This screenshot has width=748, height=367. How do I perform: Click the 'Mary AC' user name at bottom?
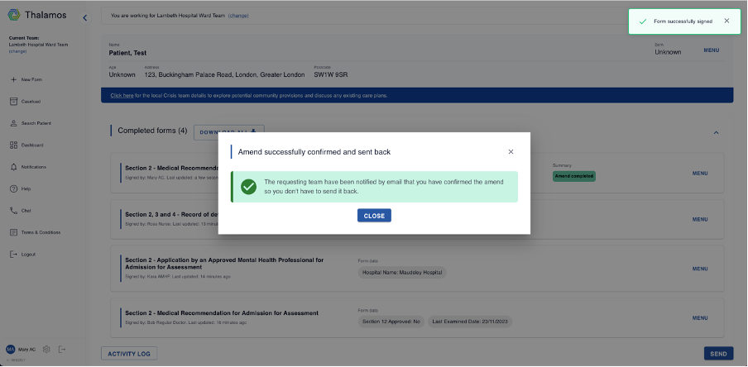click(x=26, y=350)
